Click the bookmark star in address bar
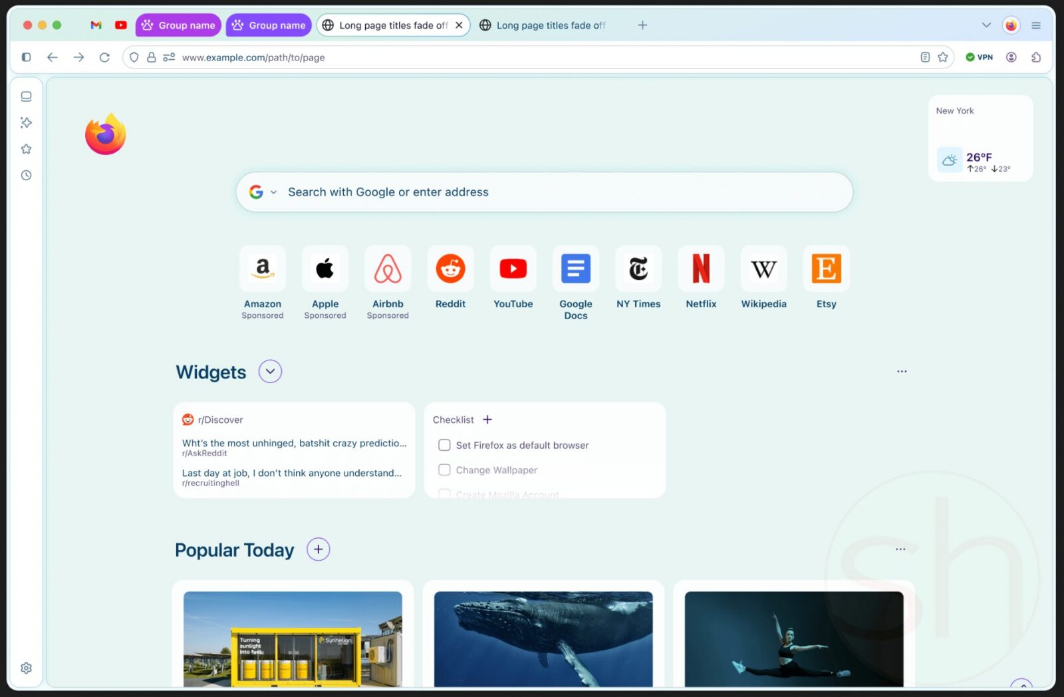This screenshot has width=1064, height=697. (942, 57)
